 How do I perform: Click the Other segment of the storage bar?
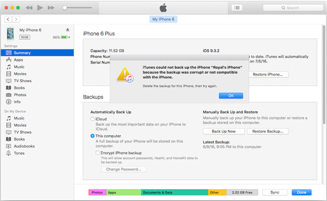217,192
